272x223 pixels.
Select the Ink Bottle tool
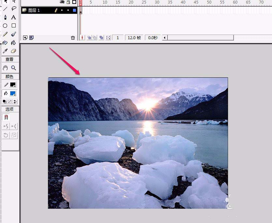(5, 42)
